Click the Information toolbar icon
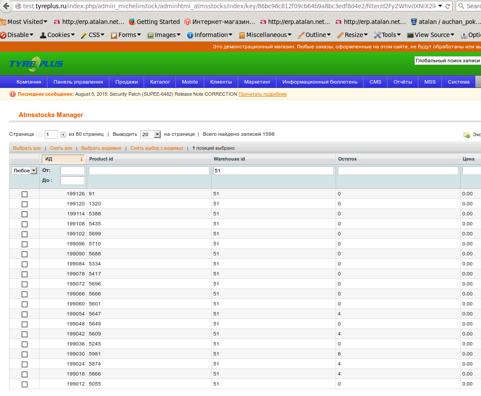 [190, 35]
